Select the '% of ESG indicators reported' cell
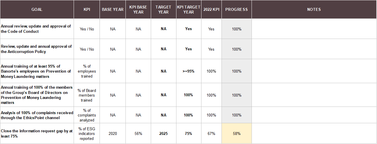 [x=87, y=133]
